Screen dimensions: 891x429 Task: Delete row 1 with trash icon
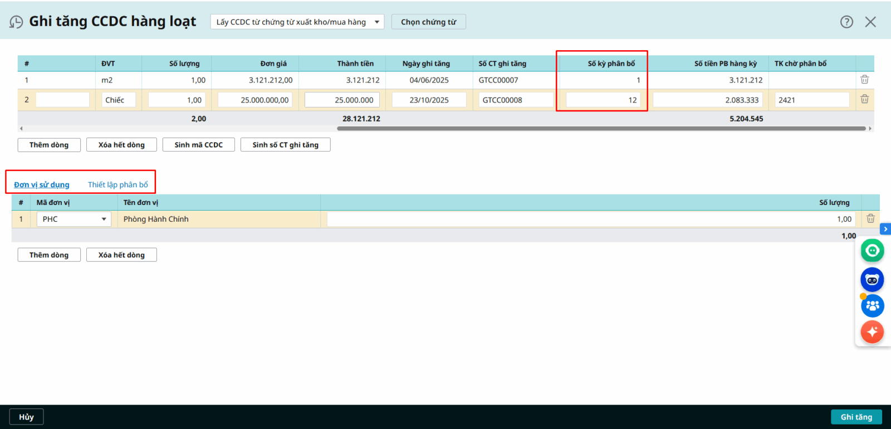(864, 80)
